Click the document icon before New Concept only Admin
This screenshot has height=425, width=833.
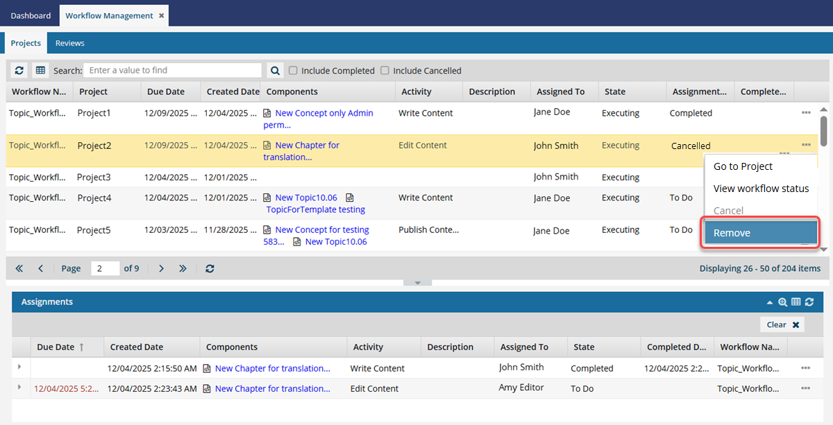[x=267, y=113]
